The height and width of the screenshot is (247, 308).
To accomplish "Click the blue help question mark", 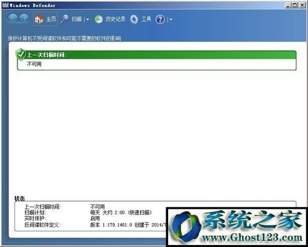I will point(160,20).
